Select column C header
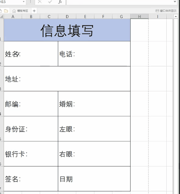The height and width of the screenshot is (194, 180). click(x=49, y=17)
